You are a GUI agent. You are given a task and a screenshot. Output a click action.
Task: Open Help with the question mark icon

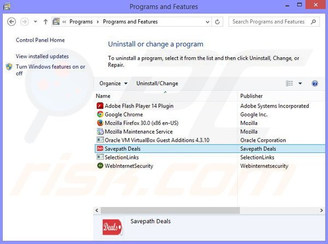(x=315, y=84)
